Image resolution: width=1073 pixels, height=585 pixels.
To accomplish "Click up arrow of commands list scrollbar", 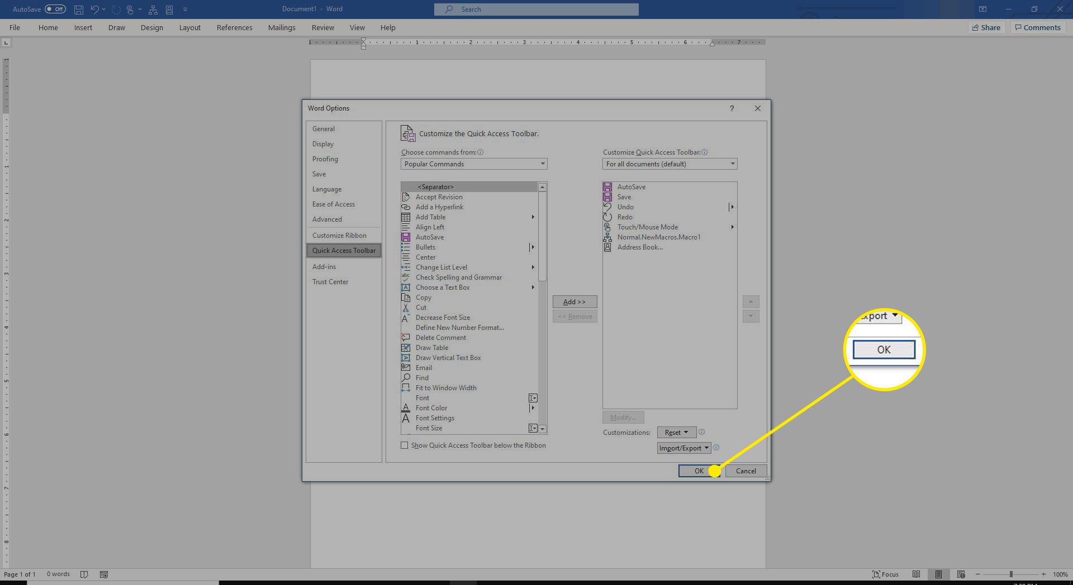I will 542,187.
